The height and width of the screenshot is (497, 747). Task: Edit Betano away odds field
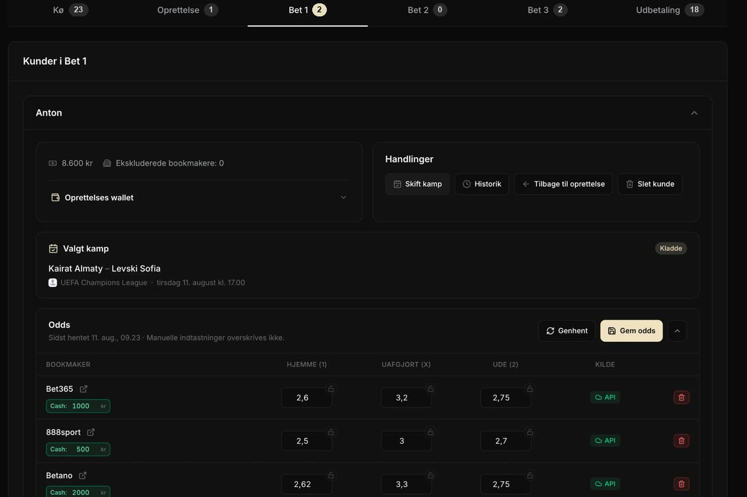click(x=505, y=484)
